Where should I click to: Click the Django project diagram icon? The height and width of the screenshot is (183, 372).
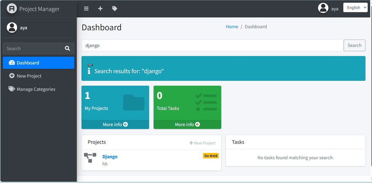point(90,157)
